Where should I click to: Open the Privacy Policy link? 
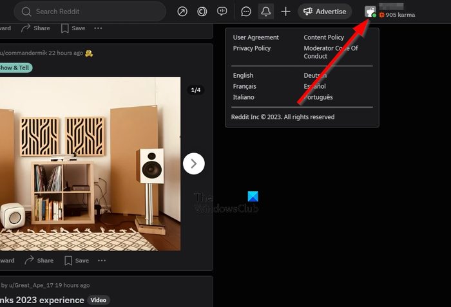[252, 48]
